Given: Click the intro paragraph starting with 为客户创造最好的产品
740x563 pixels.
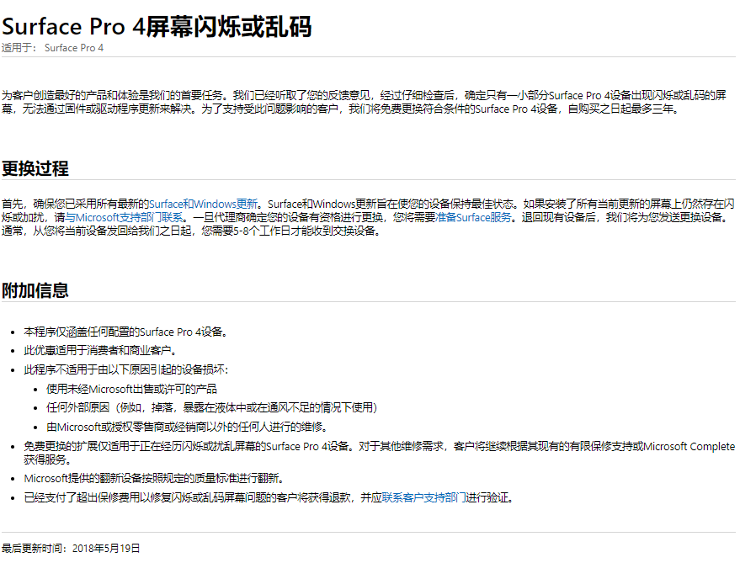Looking at the screenshot, I should 364,102.
